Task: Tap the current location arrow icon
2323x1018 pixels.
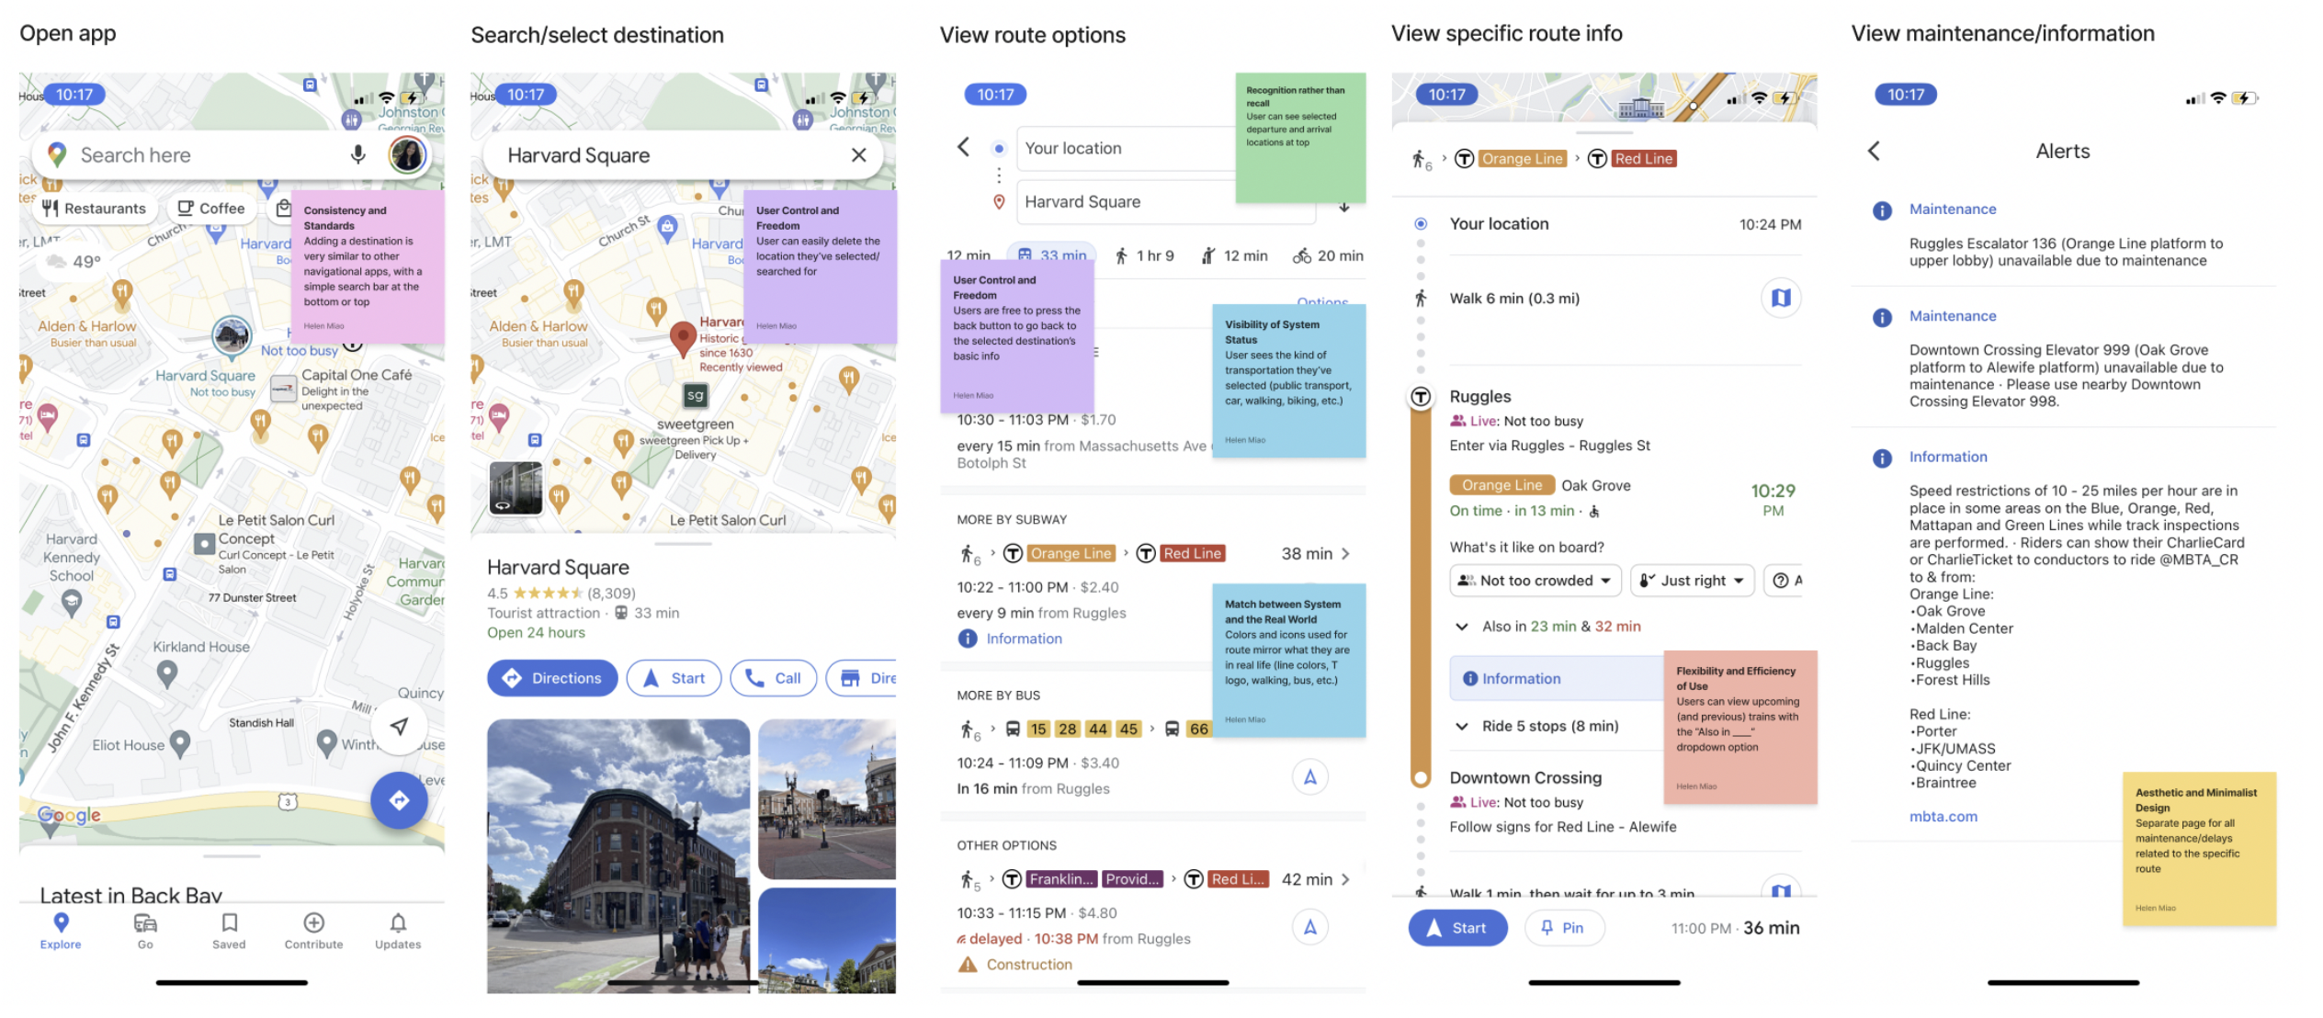Action: click(x=399, y=727)
